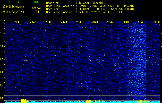Click the 2049 time axis marker
162x103 pixels.
(141, 22)
